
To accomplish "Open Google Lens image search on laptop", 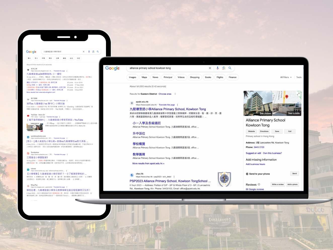I will (224, 68).
